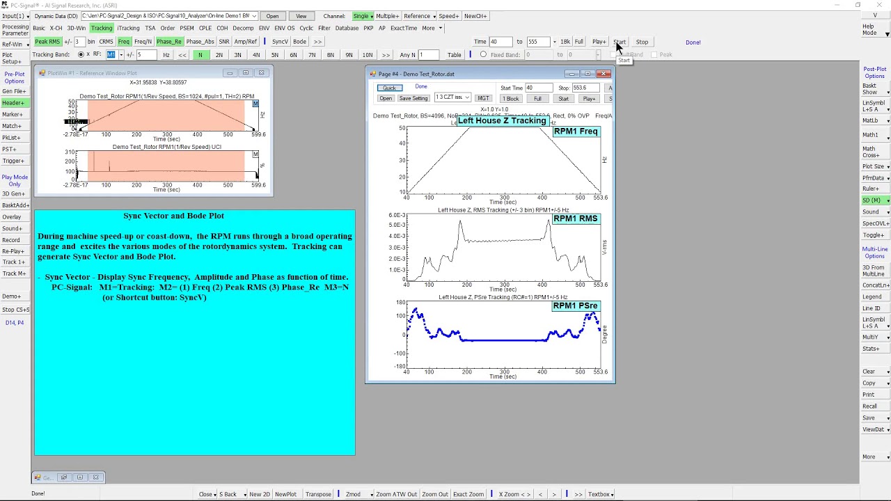
Task: Click the Bode plot button
Action: pos(299,42)
